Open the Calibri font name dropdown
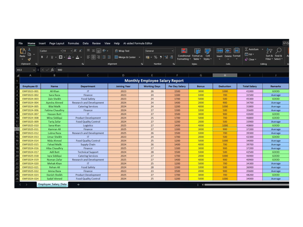 pyautogui.click(x=61, y=51)
